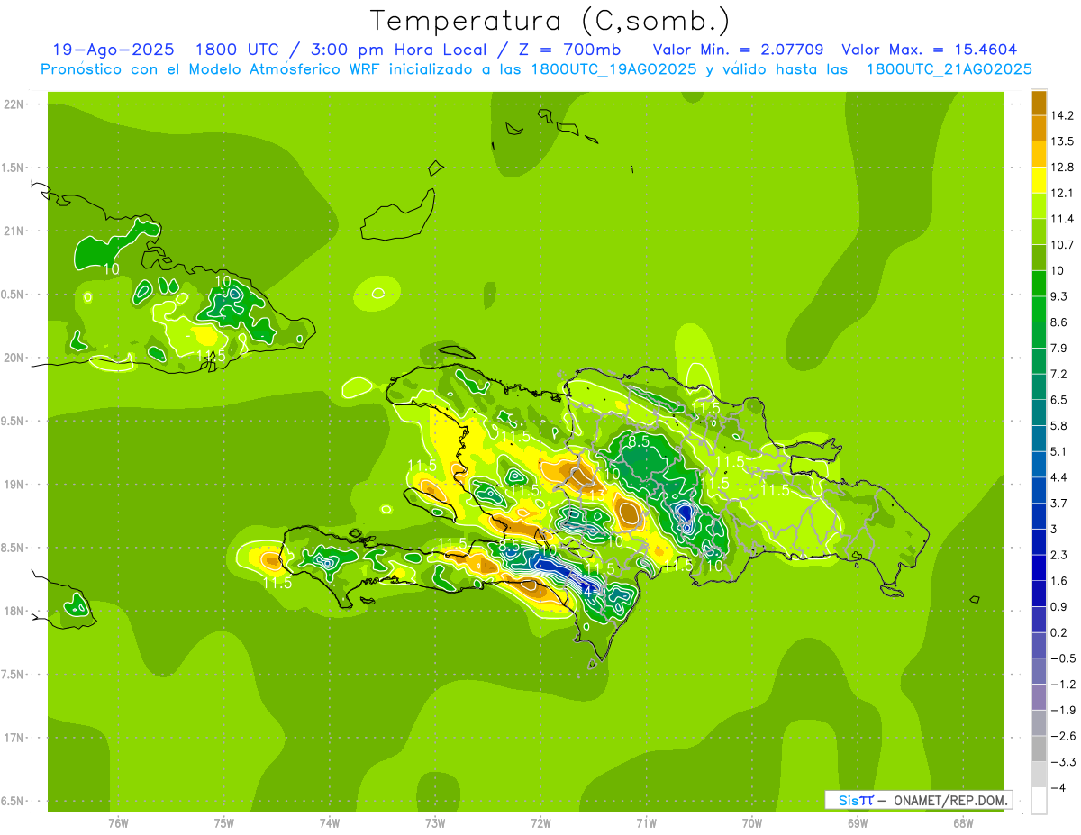Click the "68W" longitude axis label
This screenshot has height=835, width=1081.
963,822
